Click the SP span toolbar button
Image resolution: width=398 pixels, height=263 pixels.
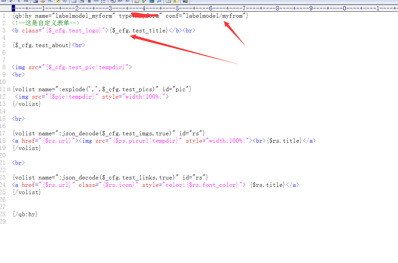[127, 1]
